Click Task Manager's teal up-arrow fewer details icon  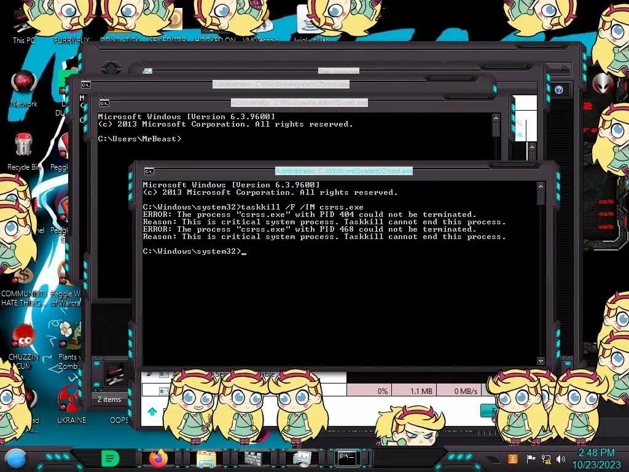[x=152, y=411]
